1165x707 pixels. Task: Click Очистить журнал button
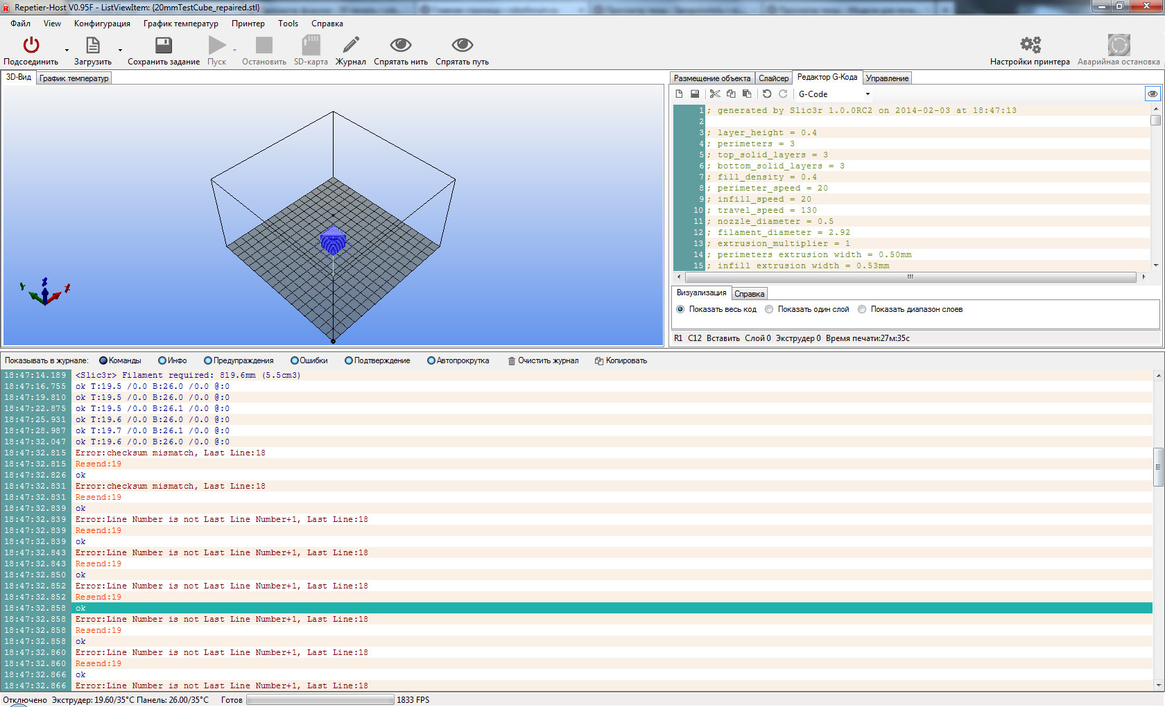[x=543, y=360]
